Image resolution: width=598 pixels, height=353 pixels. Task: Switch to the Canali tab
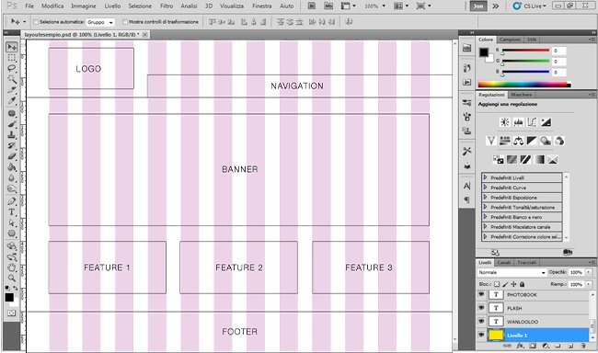[x=504, y=263]
